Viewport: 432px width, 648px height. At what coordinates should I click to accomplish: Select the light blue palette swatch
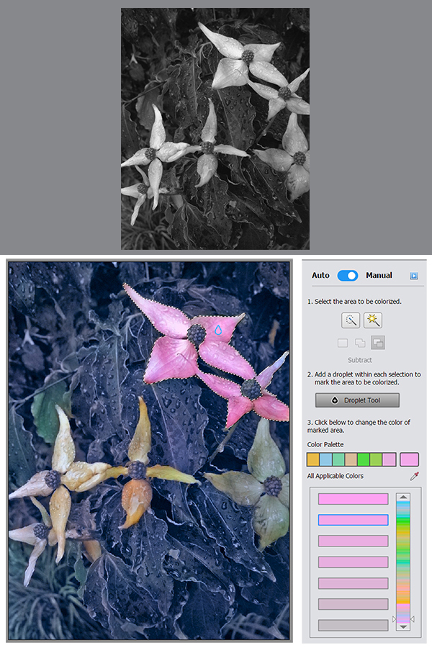pyautogui.click(x=325, y=459)
